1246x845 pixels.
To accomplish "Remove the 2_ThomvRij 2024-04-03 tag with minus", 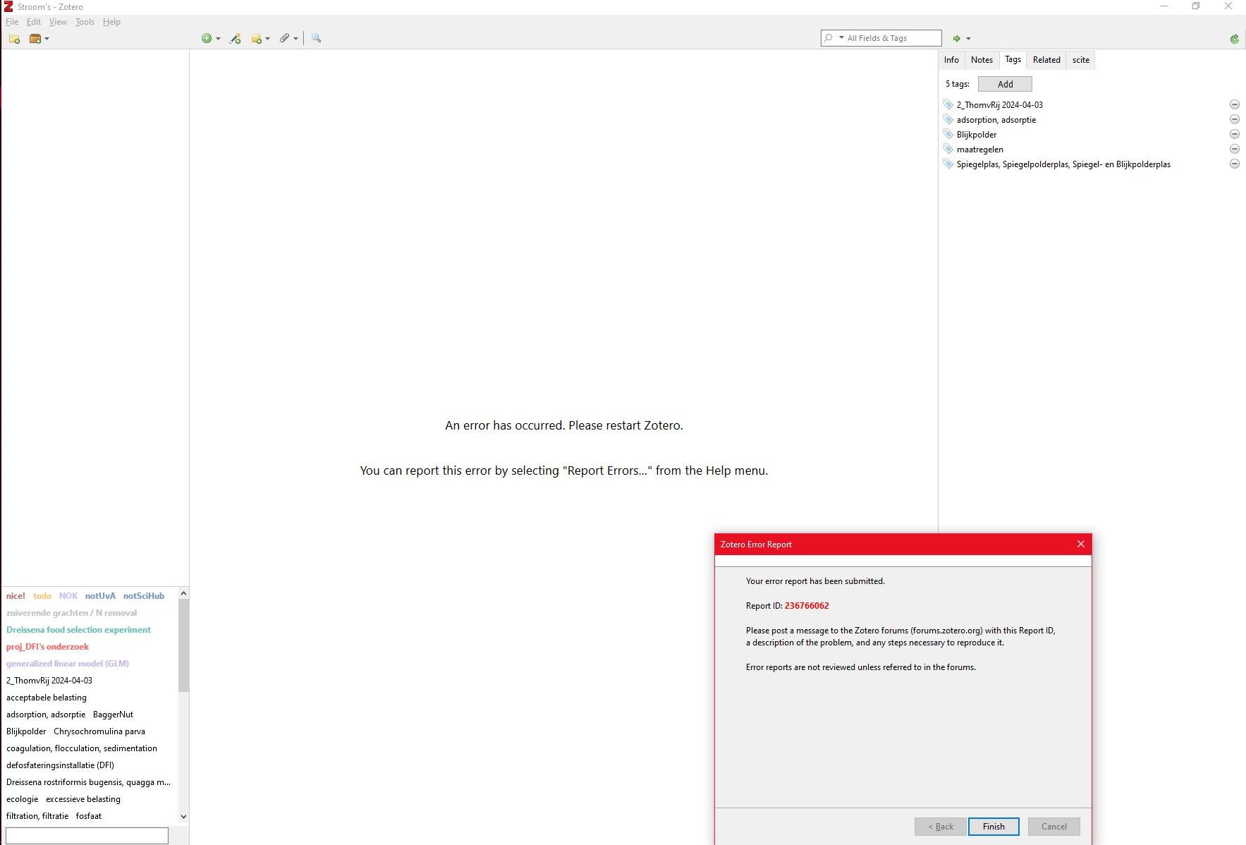I will 1234,104.
